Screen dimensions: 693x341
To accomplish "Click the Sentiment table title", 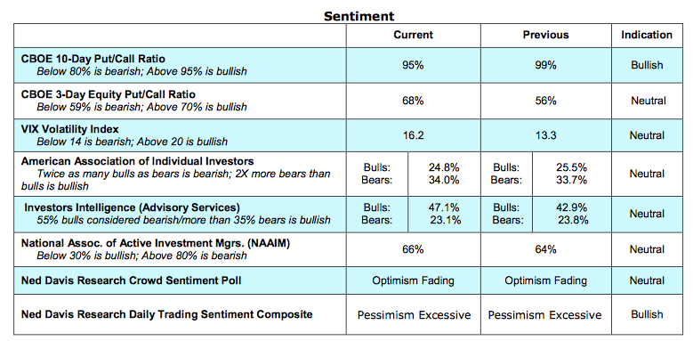I will point(359,16).
